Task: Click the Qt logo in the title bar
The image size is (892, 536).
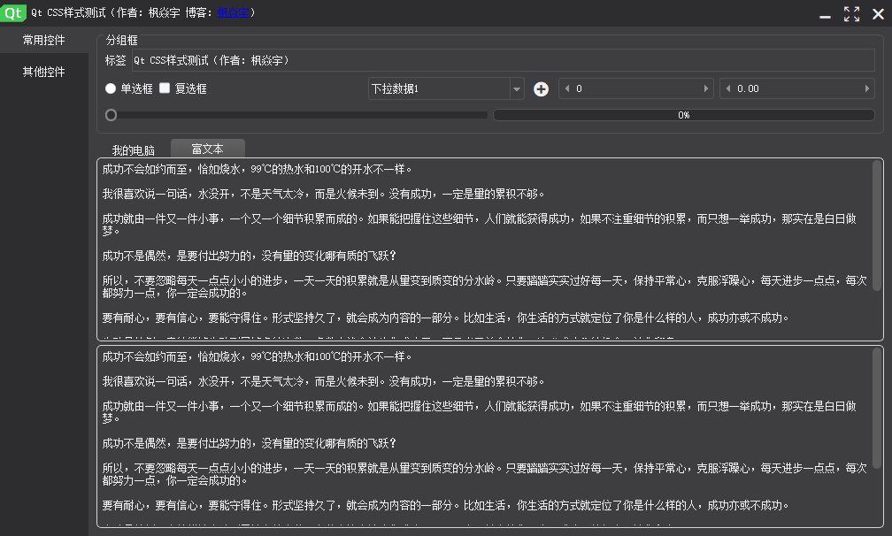Action: (12, 12)
